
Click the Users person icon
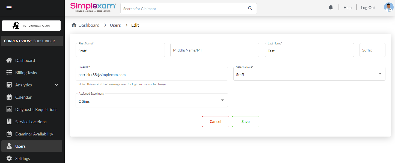coord(9,146)
